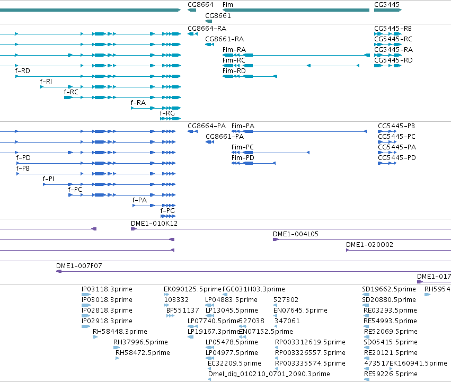The image size is (451, 382).
Task: Select protein CG8664-PA
Action: pyautogui.click(x=207, y=126)
